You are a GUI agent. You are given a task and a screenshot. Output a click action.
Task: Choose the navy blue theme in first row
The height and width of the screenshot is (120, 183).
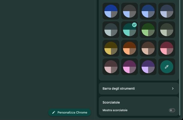(x=148, y=11)
